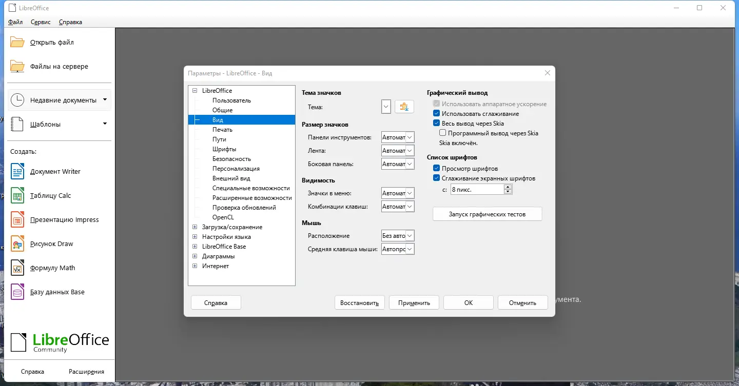This screenshot has width=739, height=386.
Task: Collapse the LibreOffice tree node
Action: click(x=195, y=90)
